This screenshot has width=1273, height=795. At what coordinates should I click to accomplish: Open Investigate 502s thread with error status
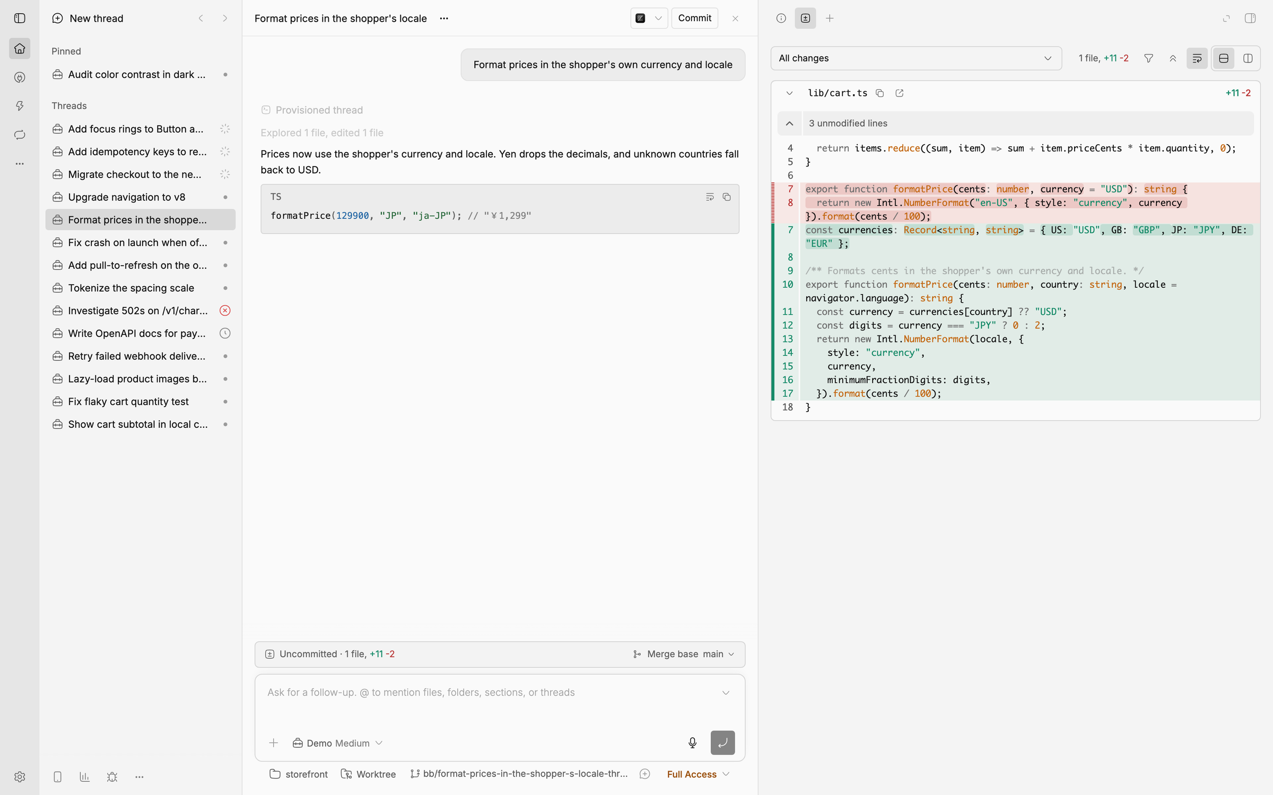tap(141, 311)
